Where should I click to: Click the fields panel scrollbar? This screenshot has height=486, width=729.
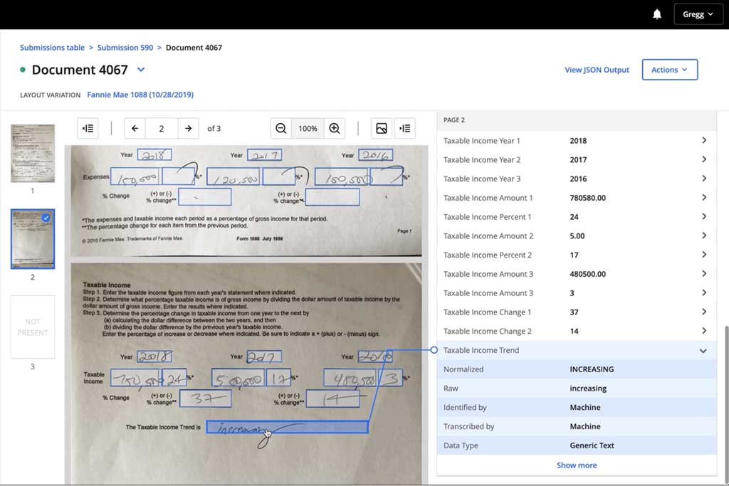[x=725, y=404]
